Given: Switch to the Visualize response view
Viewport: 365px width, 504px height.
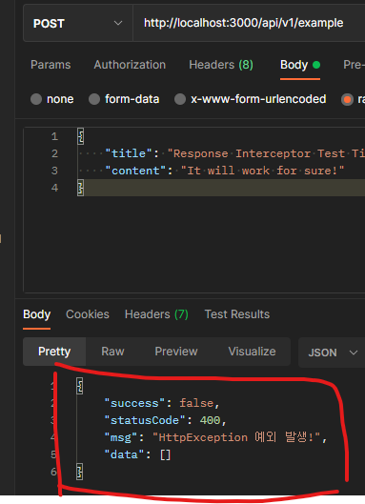Looking at the screenshot, I should coord(252,352).
